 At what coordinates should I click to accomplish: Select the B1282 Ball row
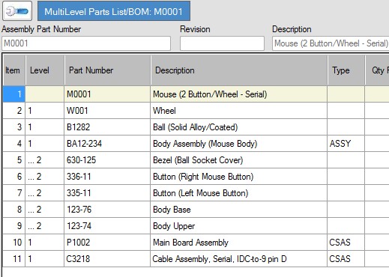pos(196,127)
